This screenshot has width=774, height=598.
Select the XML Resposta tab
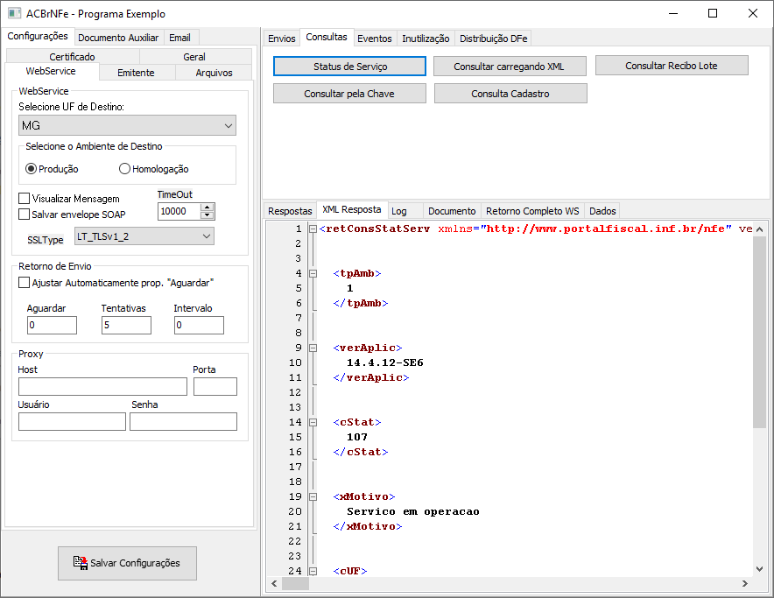[352, 209]
